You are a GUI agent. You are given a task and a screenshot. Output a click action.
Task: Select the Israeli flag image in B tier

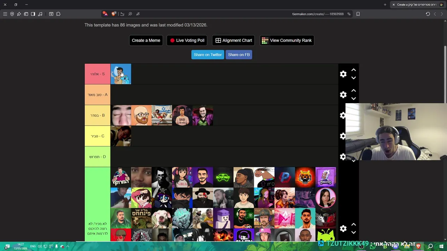click(162, 115)
